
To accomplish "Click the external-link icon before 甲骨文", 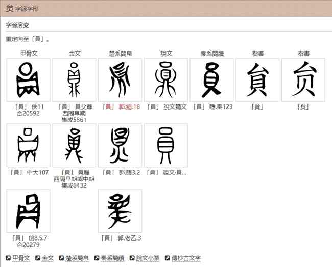I will pyautogui.click(x=8, y=258).
